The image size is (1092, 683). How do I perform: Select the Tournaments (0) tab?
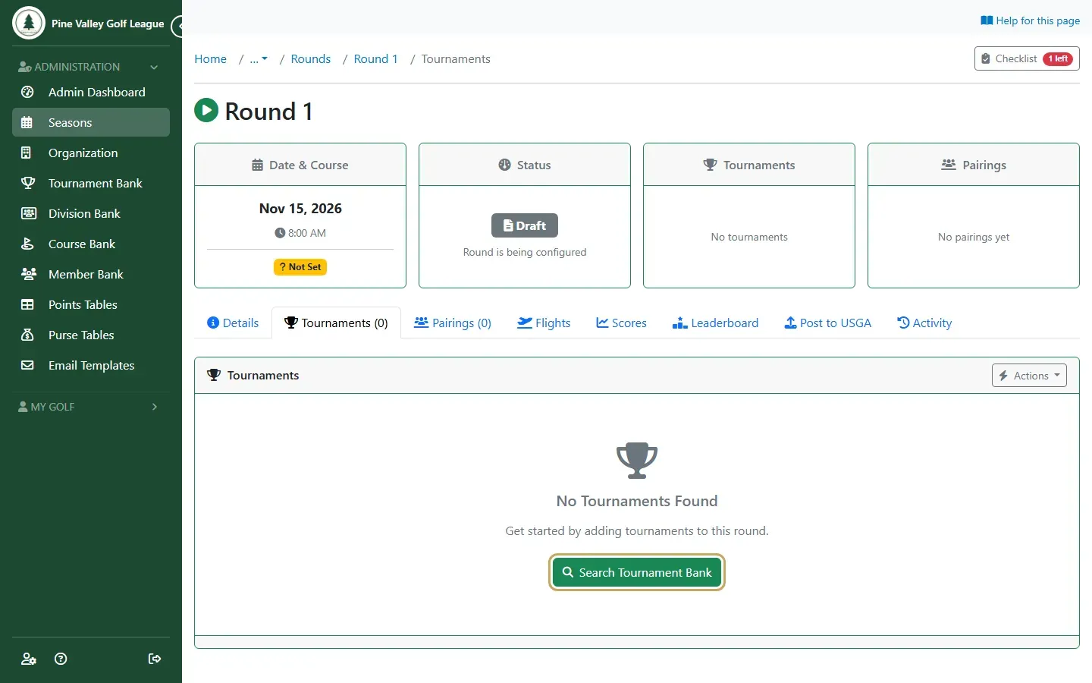(336, 323)
